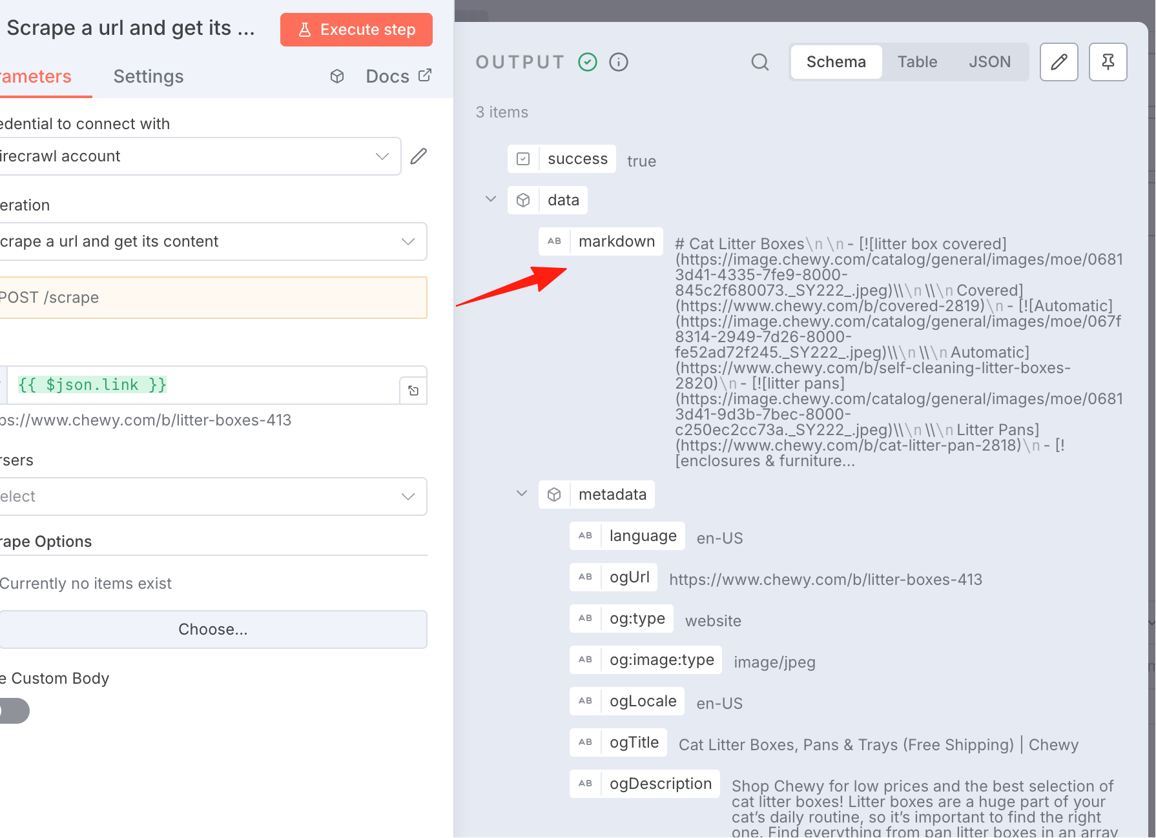Viewport: 1156px width, 838px height.
Task: Collapse the data object node
Action: (x=491, y=199)
